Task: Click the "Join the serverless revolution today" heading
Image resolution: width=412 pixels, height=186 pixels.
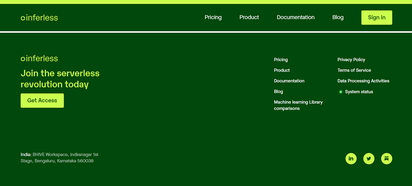Action: pos(60,79)
